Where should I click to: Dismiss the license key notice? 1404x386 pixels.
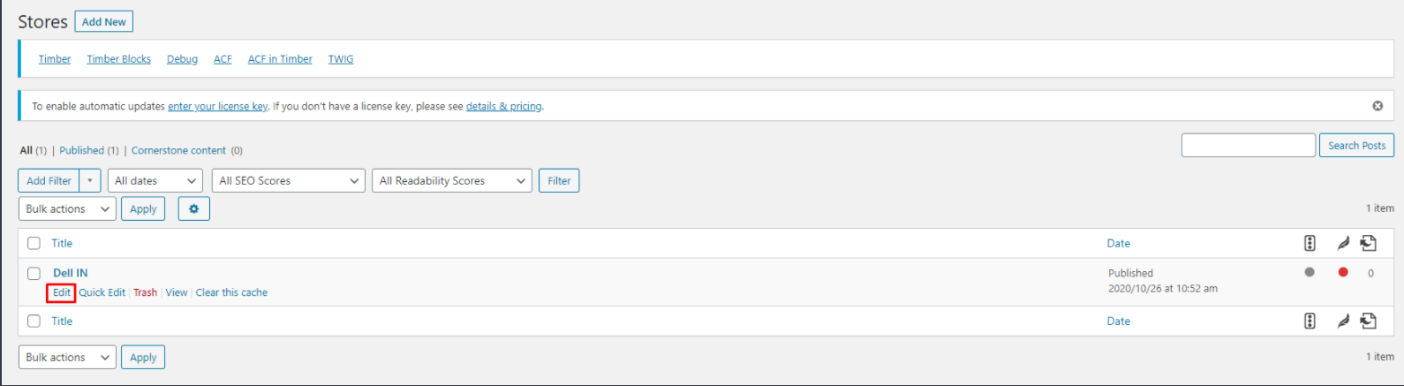(1377, 106)
